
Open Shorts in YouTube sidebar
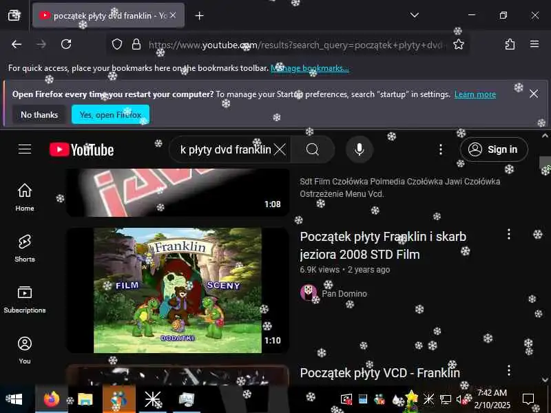click(x=25, y=248)
